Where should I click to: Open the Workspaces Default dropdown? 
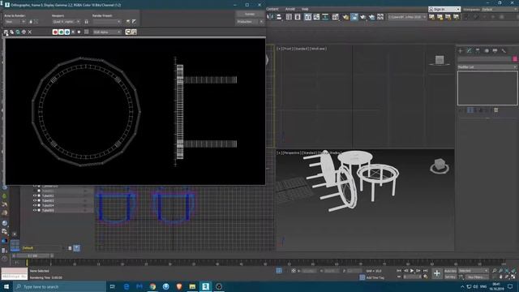coord(500,9)
